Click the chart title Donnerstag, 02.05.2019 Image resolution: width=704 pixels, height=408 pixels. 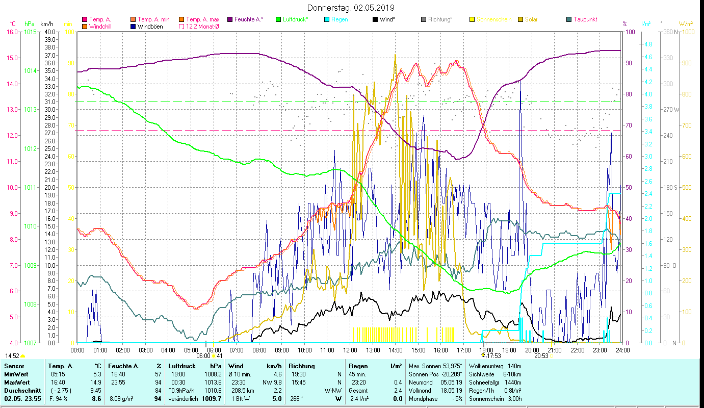pos(352,8)
